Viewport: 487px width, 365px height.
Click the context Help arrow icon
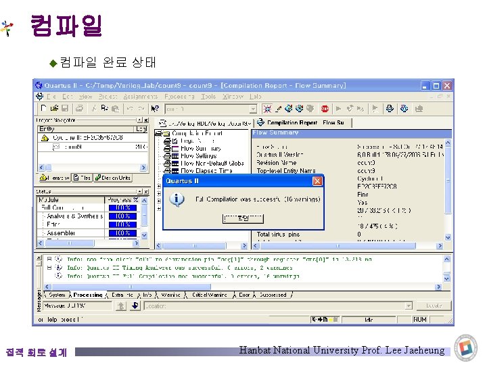[x=155, y=108]
